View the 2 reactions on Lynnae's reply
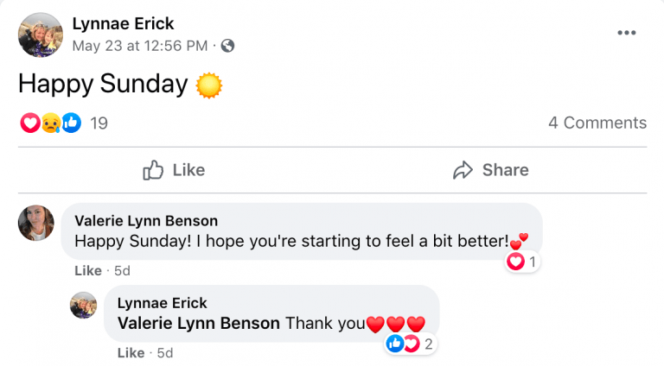Screen dimensions: 664x366 coord(410,344)
